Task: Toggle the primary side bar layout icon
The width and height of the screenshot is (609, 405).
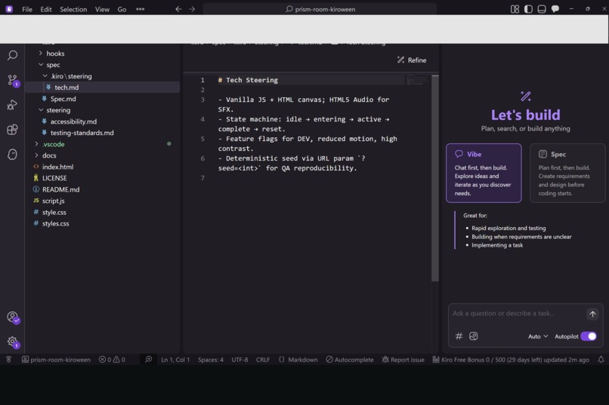Action: [528, 9]
